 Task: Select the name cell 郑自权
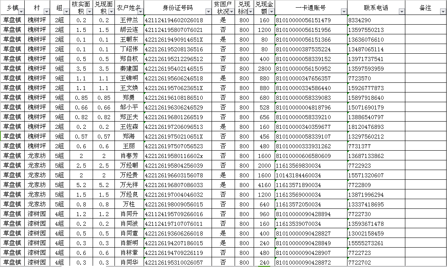(x=129, y=59)
